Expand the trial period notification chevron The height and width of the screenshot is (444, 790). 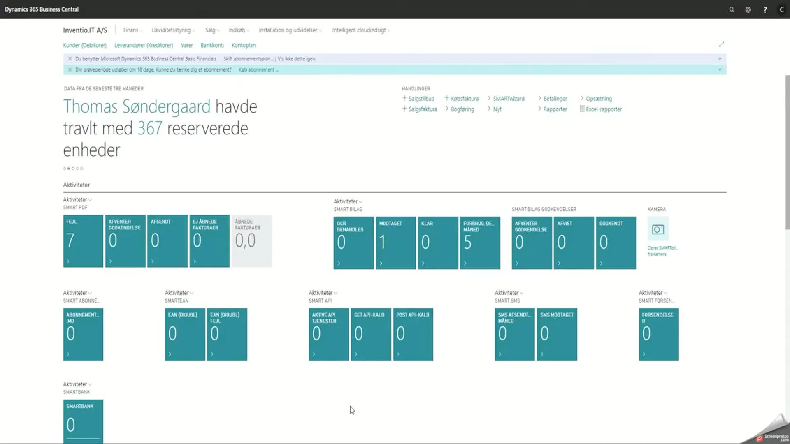pos(720,69)
